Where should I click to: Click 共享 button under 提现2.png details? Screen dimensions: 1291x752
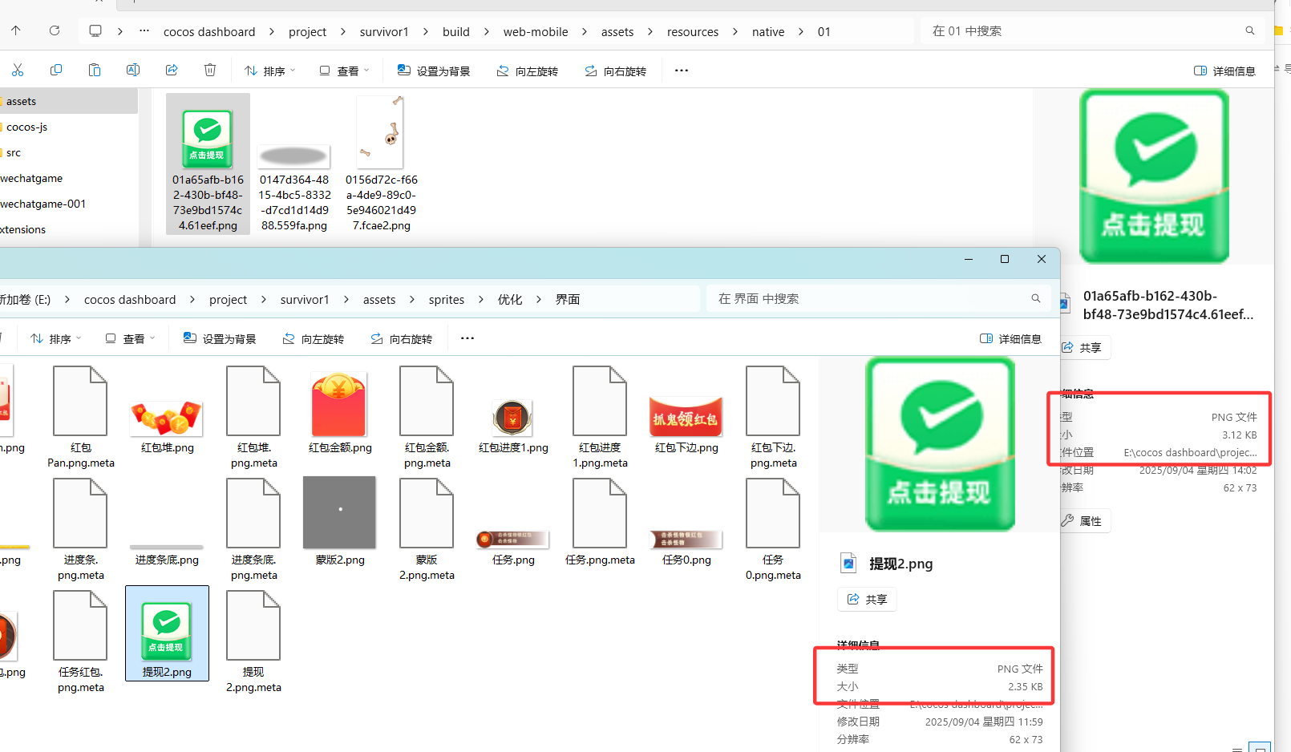[x=867, y=600]
